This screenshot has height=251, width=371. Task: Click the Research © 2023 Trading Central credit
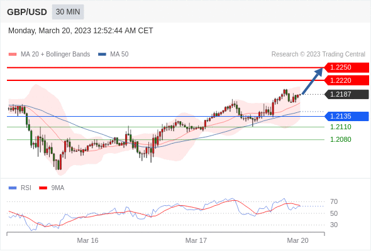[318, 55]
